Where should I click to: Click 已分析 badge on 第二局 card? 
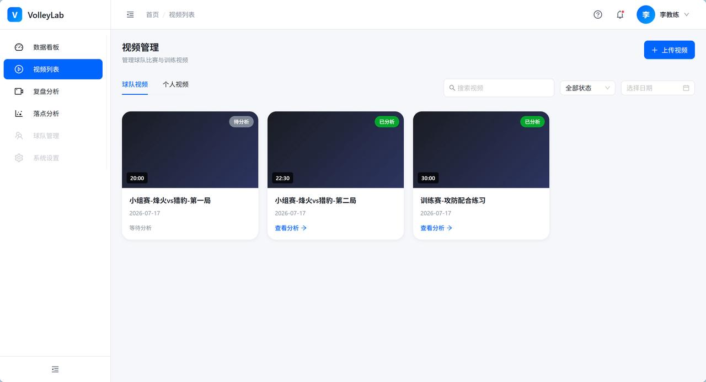tap(387, 122)
